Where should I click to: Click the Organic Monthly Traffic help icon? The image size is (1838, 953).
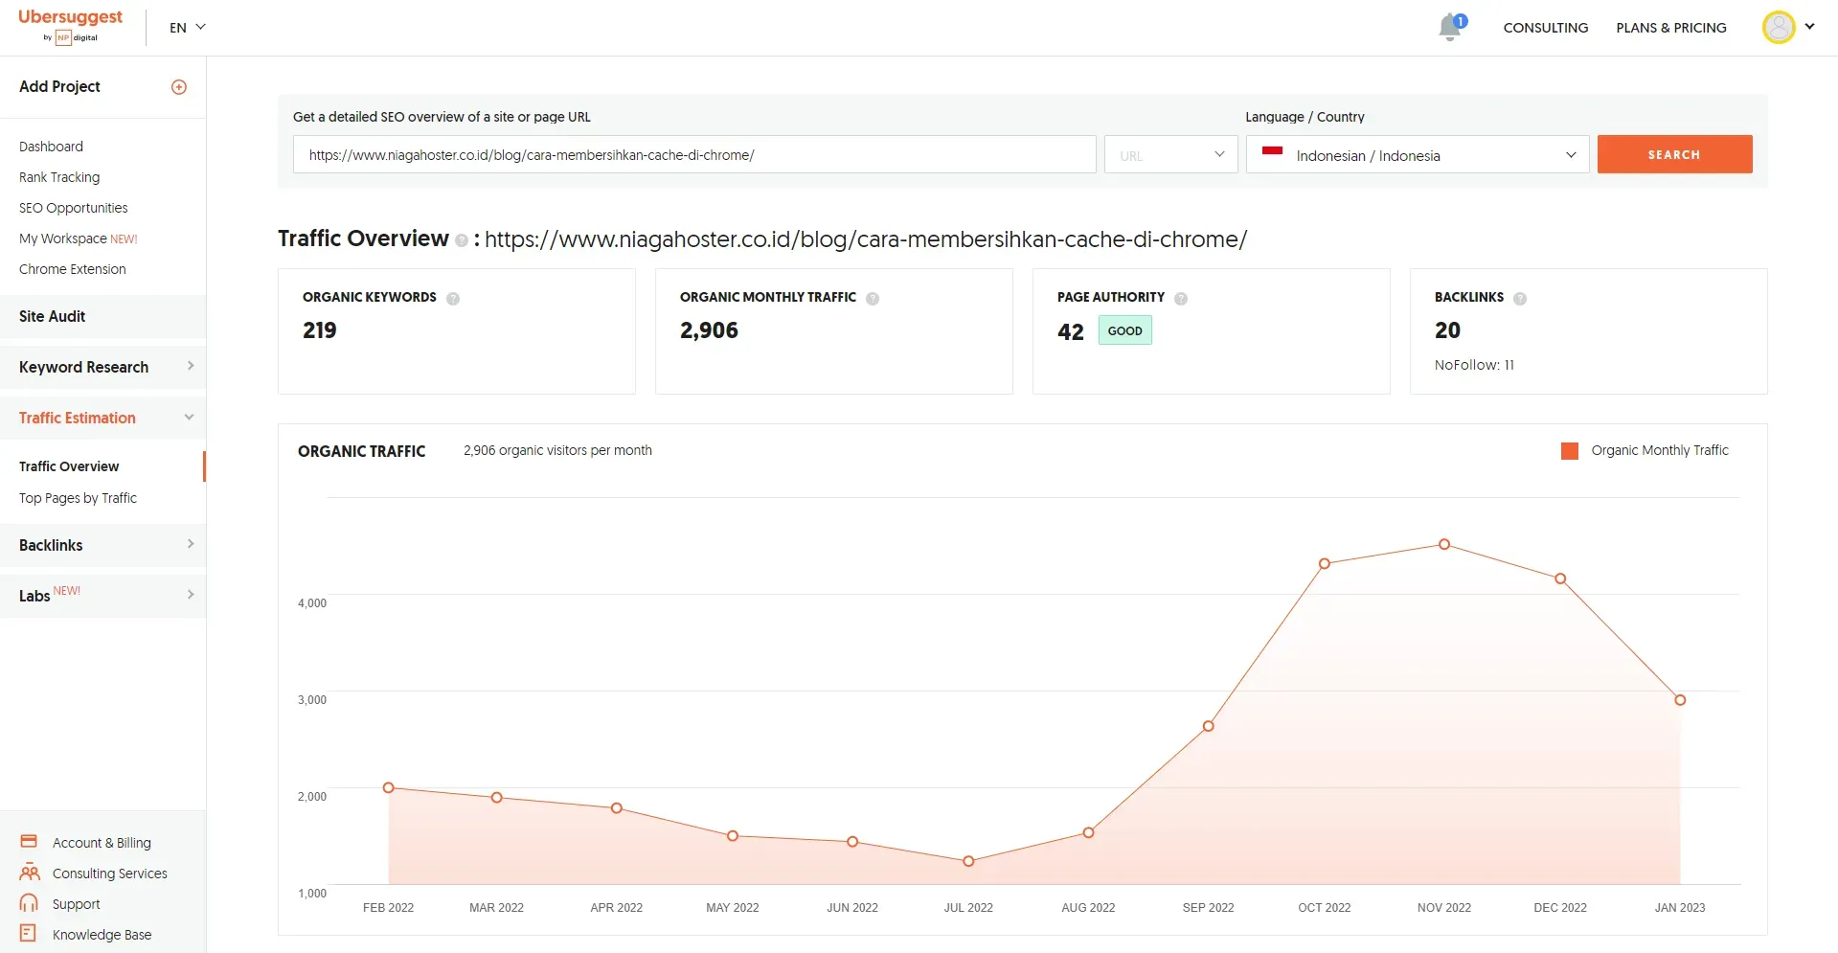[873, 299]
